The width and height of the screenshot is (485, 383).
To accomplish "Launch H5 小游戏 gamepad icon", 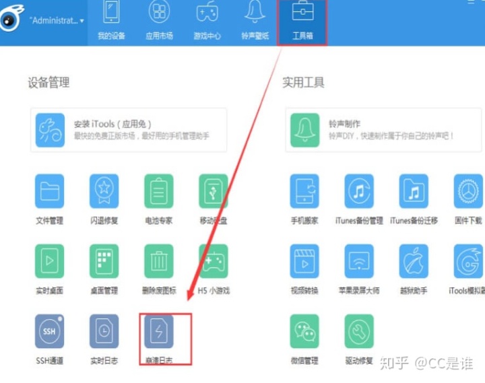I will point(214,261).
